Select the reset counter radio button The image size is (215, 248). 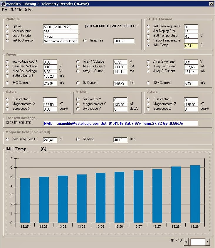[7, 31]
